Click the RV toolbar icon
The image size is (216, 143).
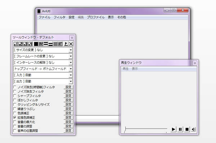pyautogui.click(x=41, y=44)
